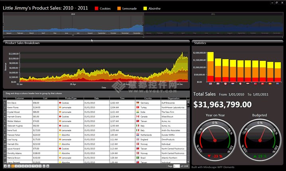Click the 'From 1/01/2010' date label

pyautogui.click(x=231, y=95)
